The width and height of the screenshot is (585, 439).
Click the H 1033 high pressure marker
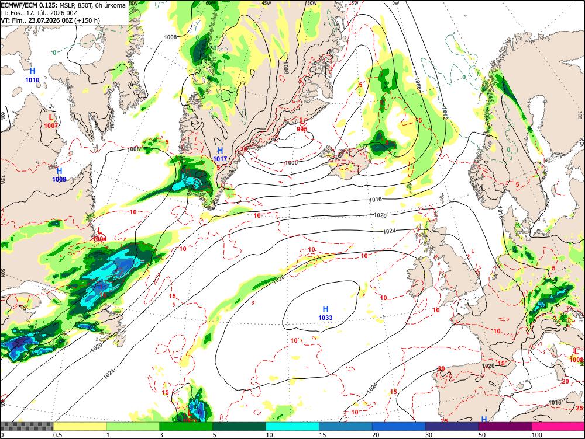click(x=325, y=313)
